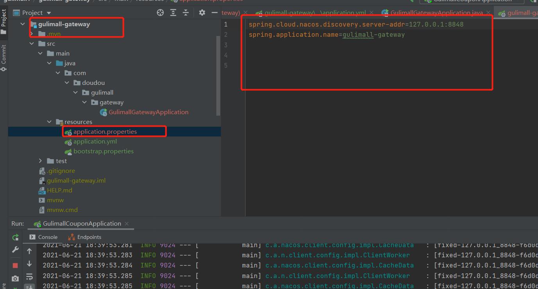Close the GulimallCouponApplication run tab
This screenshot has width=538, height=289.
point(127,224)
